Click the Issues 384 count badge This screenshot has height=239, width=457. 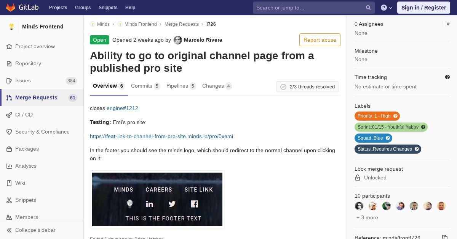click(71, 81)
